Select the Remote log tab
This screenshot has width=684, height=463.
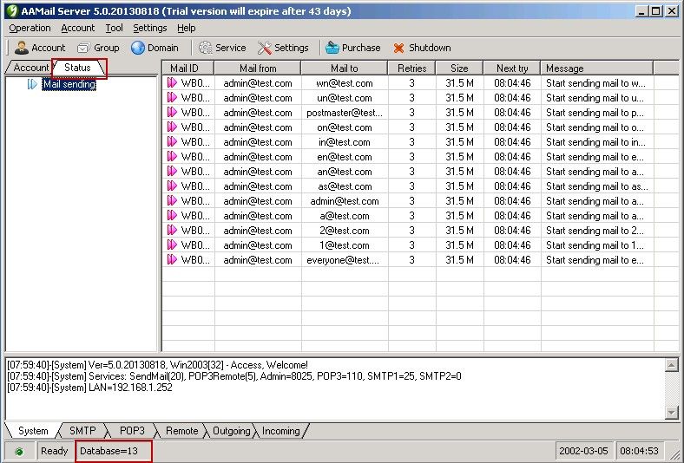182,431
